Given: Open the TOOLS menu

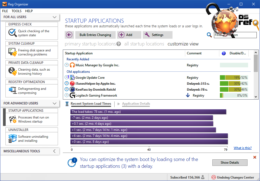Looking at the screenshot, I should 17,11.
